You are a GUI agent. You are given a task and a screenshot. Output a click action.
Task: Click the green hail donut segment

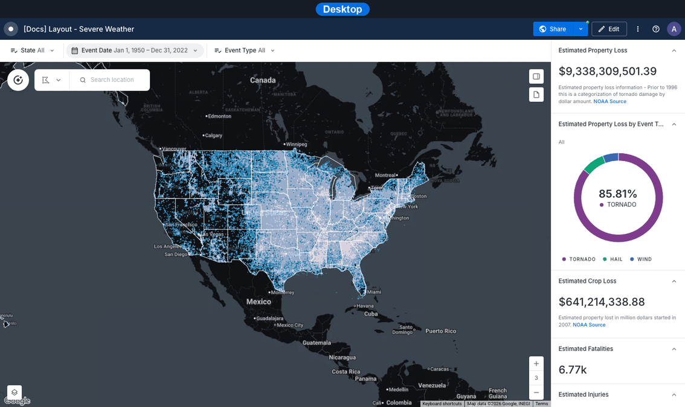(x=594, y=165)
